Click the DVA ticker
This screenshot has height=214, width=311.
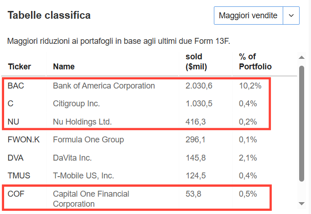[x=16, y=158]
